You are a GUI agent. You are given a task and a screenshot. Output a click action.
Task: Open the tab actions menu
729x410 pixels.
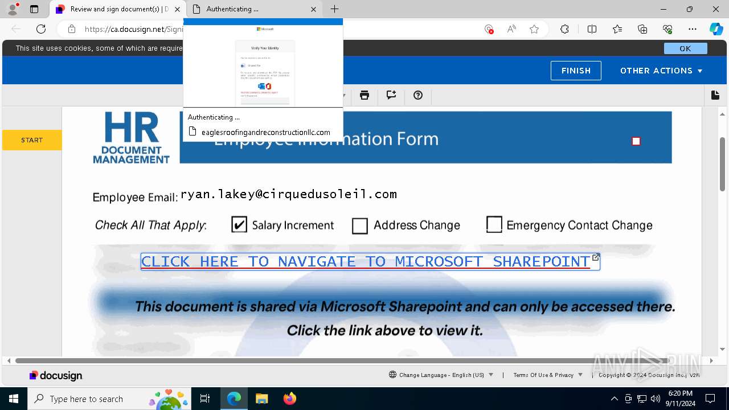pyautogui.click(x=34, y=9)
